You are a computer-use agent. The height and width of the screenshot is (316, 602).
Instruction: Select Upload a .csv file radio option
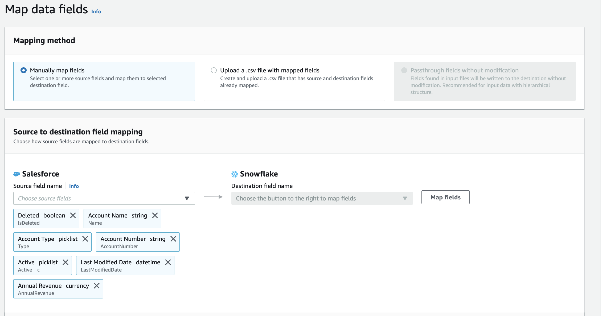(x=214, y=70)
